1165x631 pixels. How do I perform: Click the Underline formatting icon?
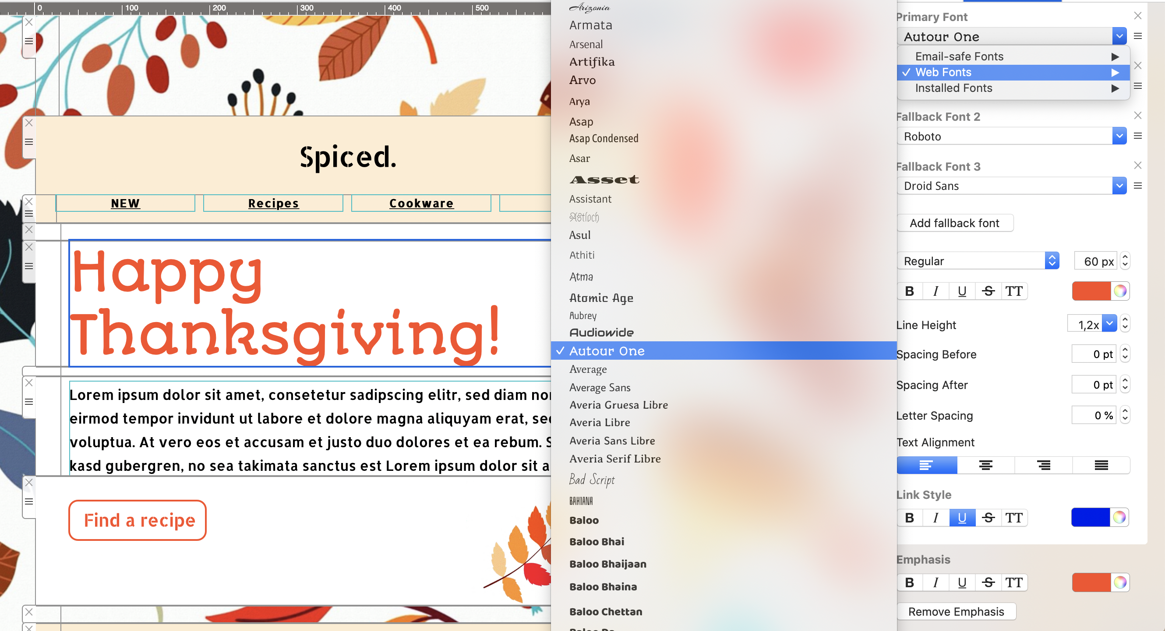point(962,291)
